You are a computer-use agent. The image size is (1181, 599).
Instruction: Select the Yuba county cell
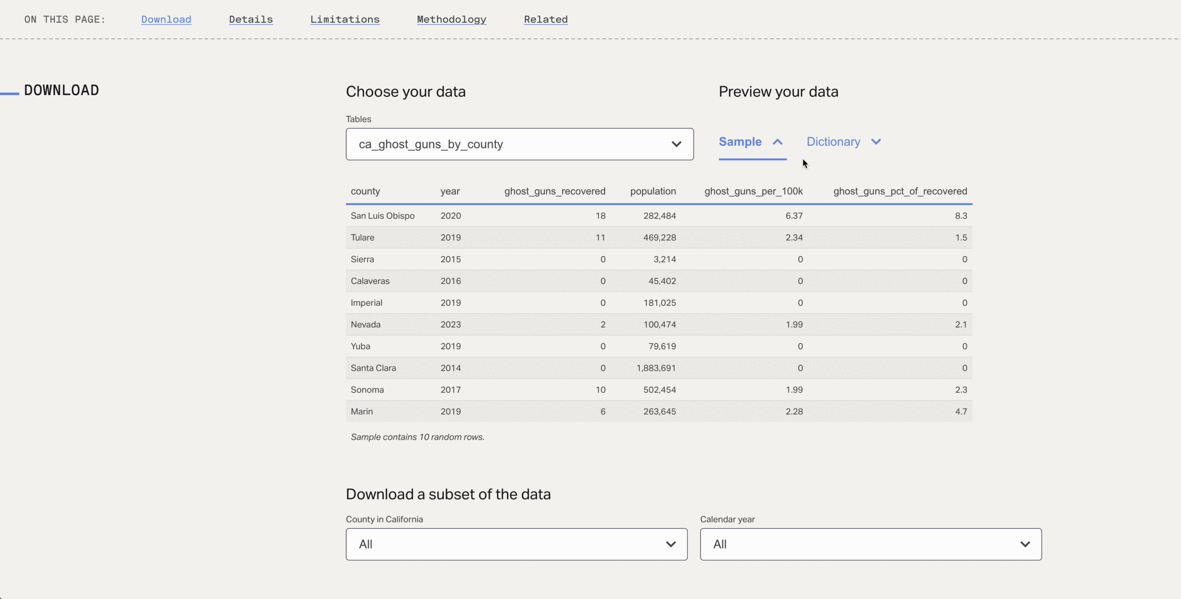[x=360, y=346]
